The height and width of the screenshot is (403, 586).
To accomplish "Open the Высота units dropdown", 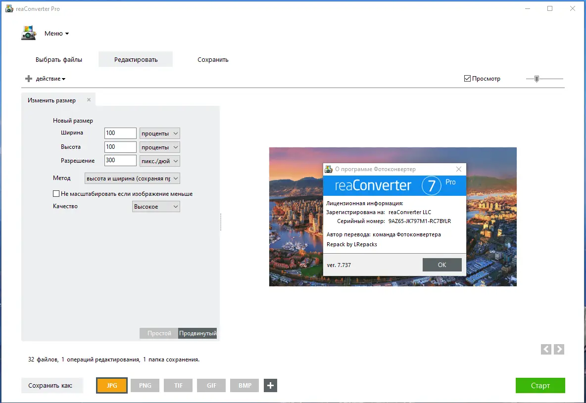I will [x=159, y=147].
